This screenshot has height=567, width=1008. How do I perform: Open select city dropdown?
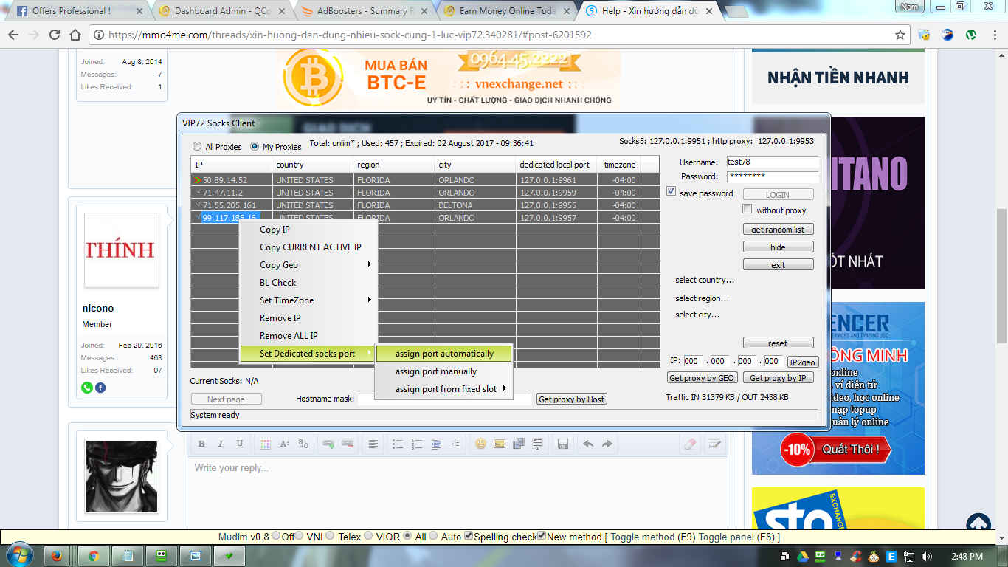697,315
